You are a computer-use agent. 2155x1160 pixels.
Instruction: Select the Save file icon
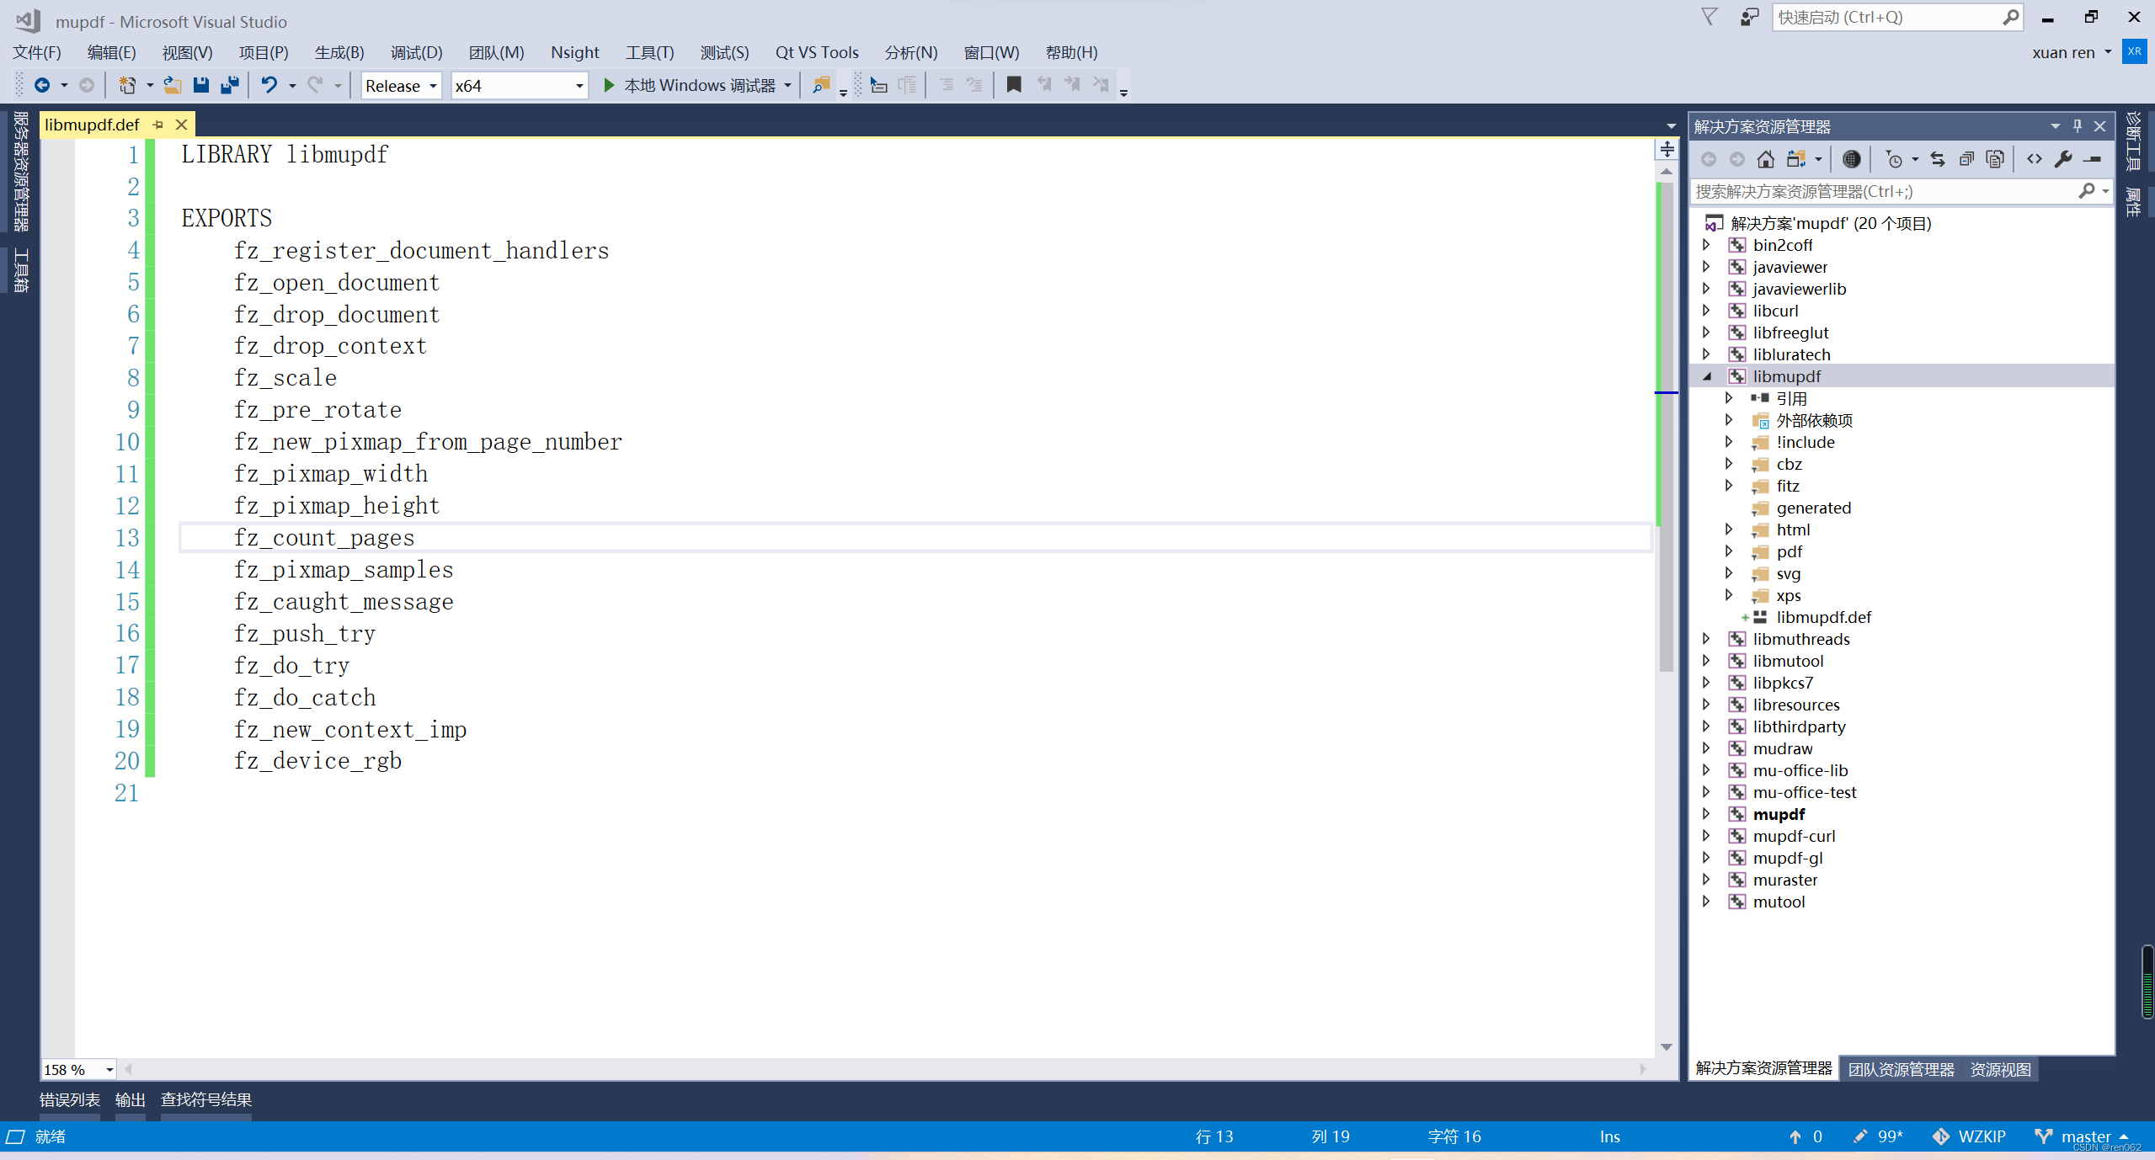point(200,84)
